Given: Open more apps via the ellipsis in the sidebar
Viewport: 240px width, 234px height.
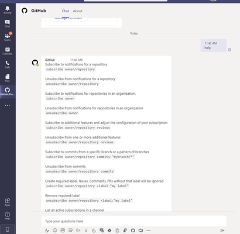Looking at the screenshot, I should pyautogui.click(x=8, y=105).
